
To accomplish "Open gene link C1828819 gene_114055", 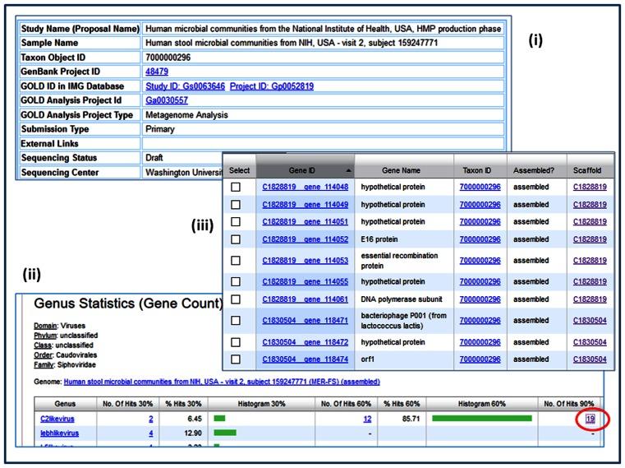I will [x=305, y=281].
